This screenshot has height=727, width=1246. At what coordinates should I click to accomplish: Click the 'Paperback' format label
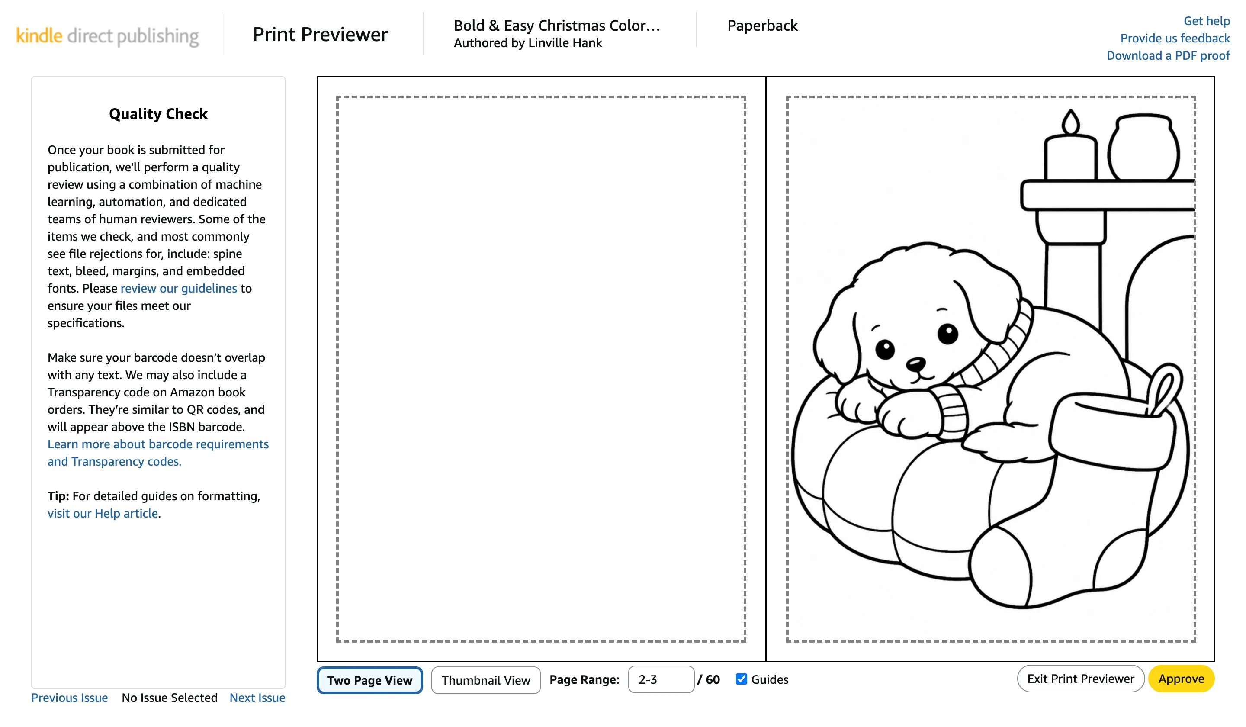762,26
